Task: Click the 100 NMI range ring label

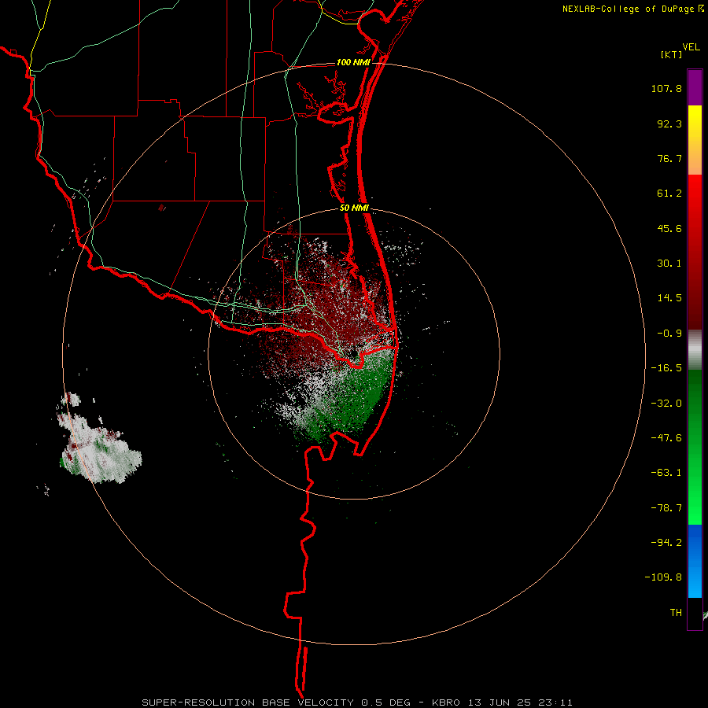Action: point(353,62)
